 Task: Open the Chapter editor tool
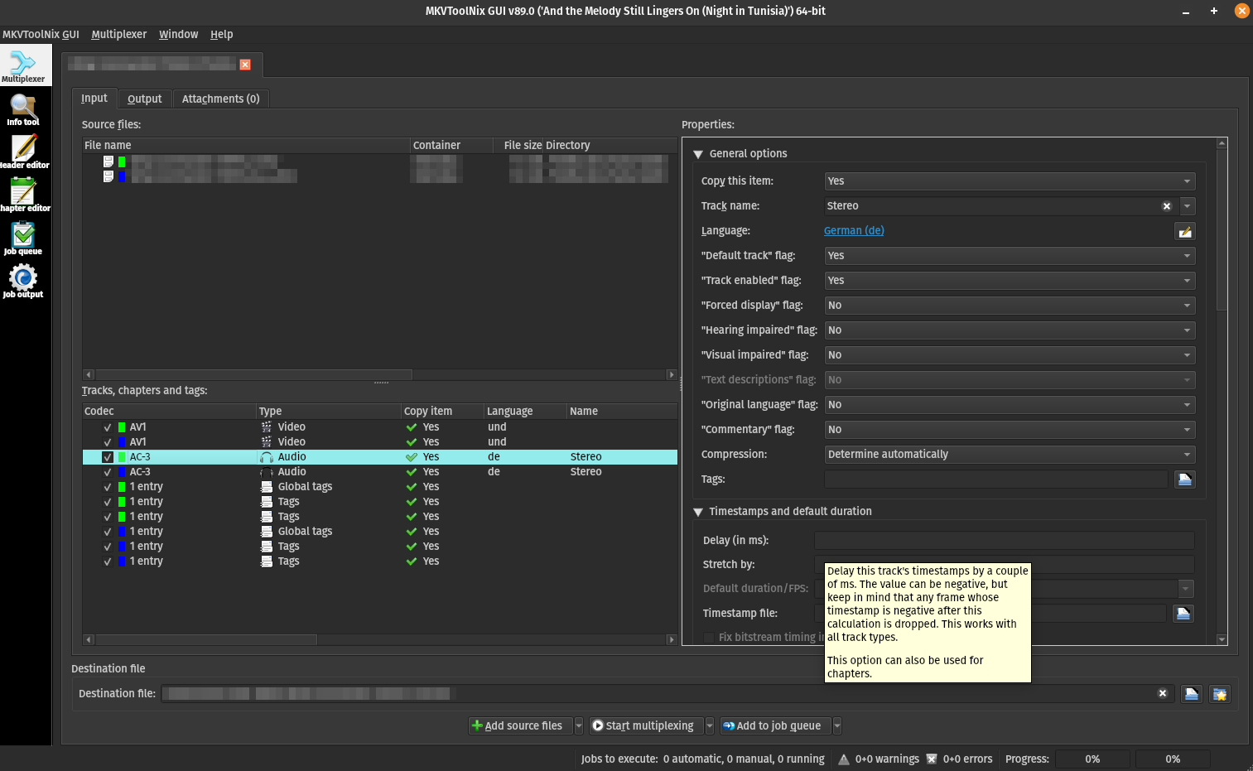(x=23, y=195)
